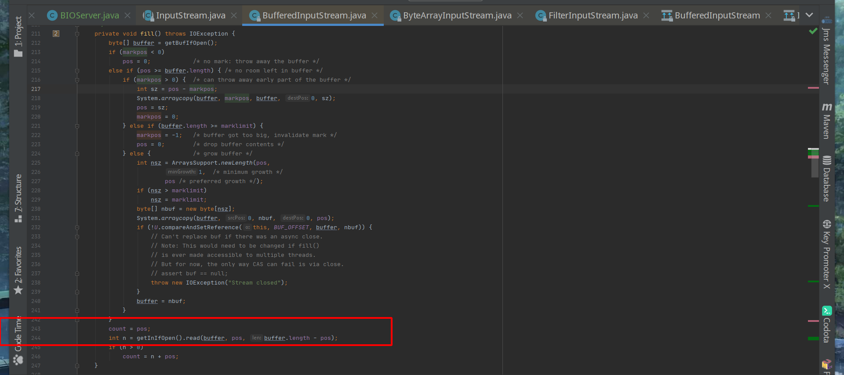The height and width of the screenshot is (375, 844).
Task: Click the fill() method name
Action: [x=147, y=34]
